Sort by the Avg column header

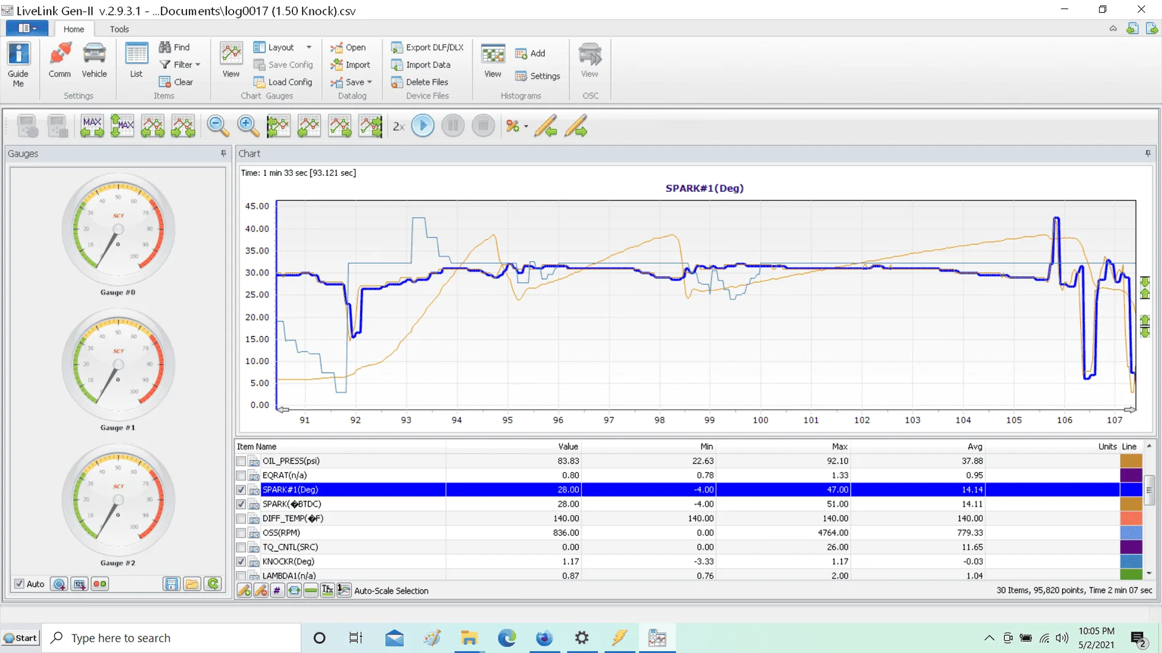pos(917,447)
